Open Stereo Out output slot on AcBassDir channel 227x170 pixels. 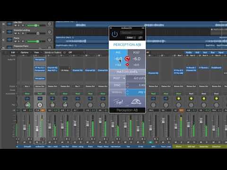tap(40, 86)
